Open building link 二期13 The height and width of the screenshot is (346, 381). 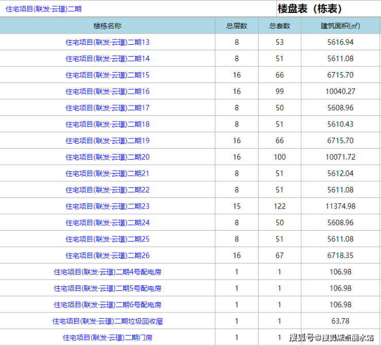tap(108, 42)
